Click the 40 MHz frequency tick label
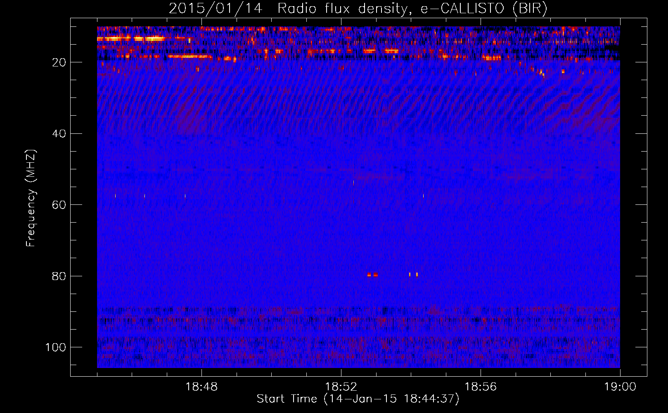This screenshot has width=668, height=413. (59, 134)
